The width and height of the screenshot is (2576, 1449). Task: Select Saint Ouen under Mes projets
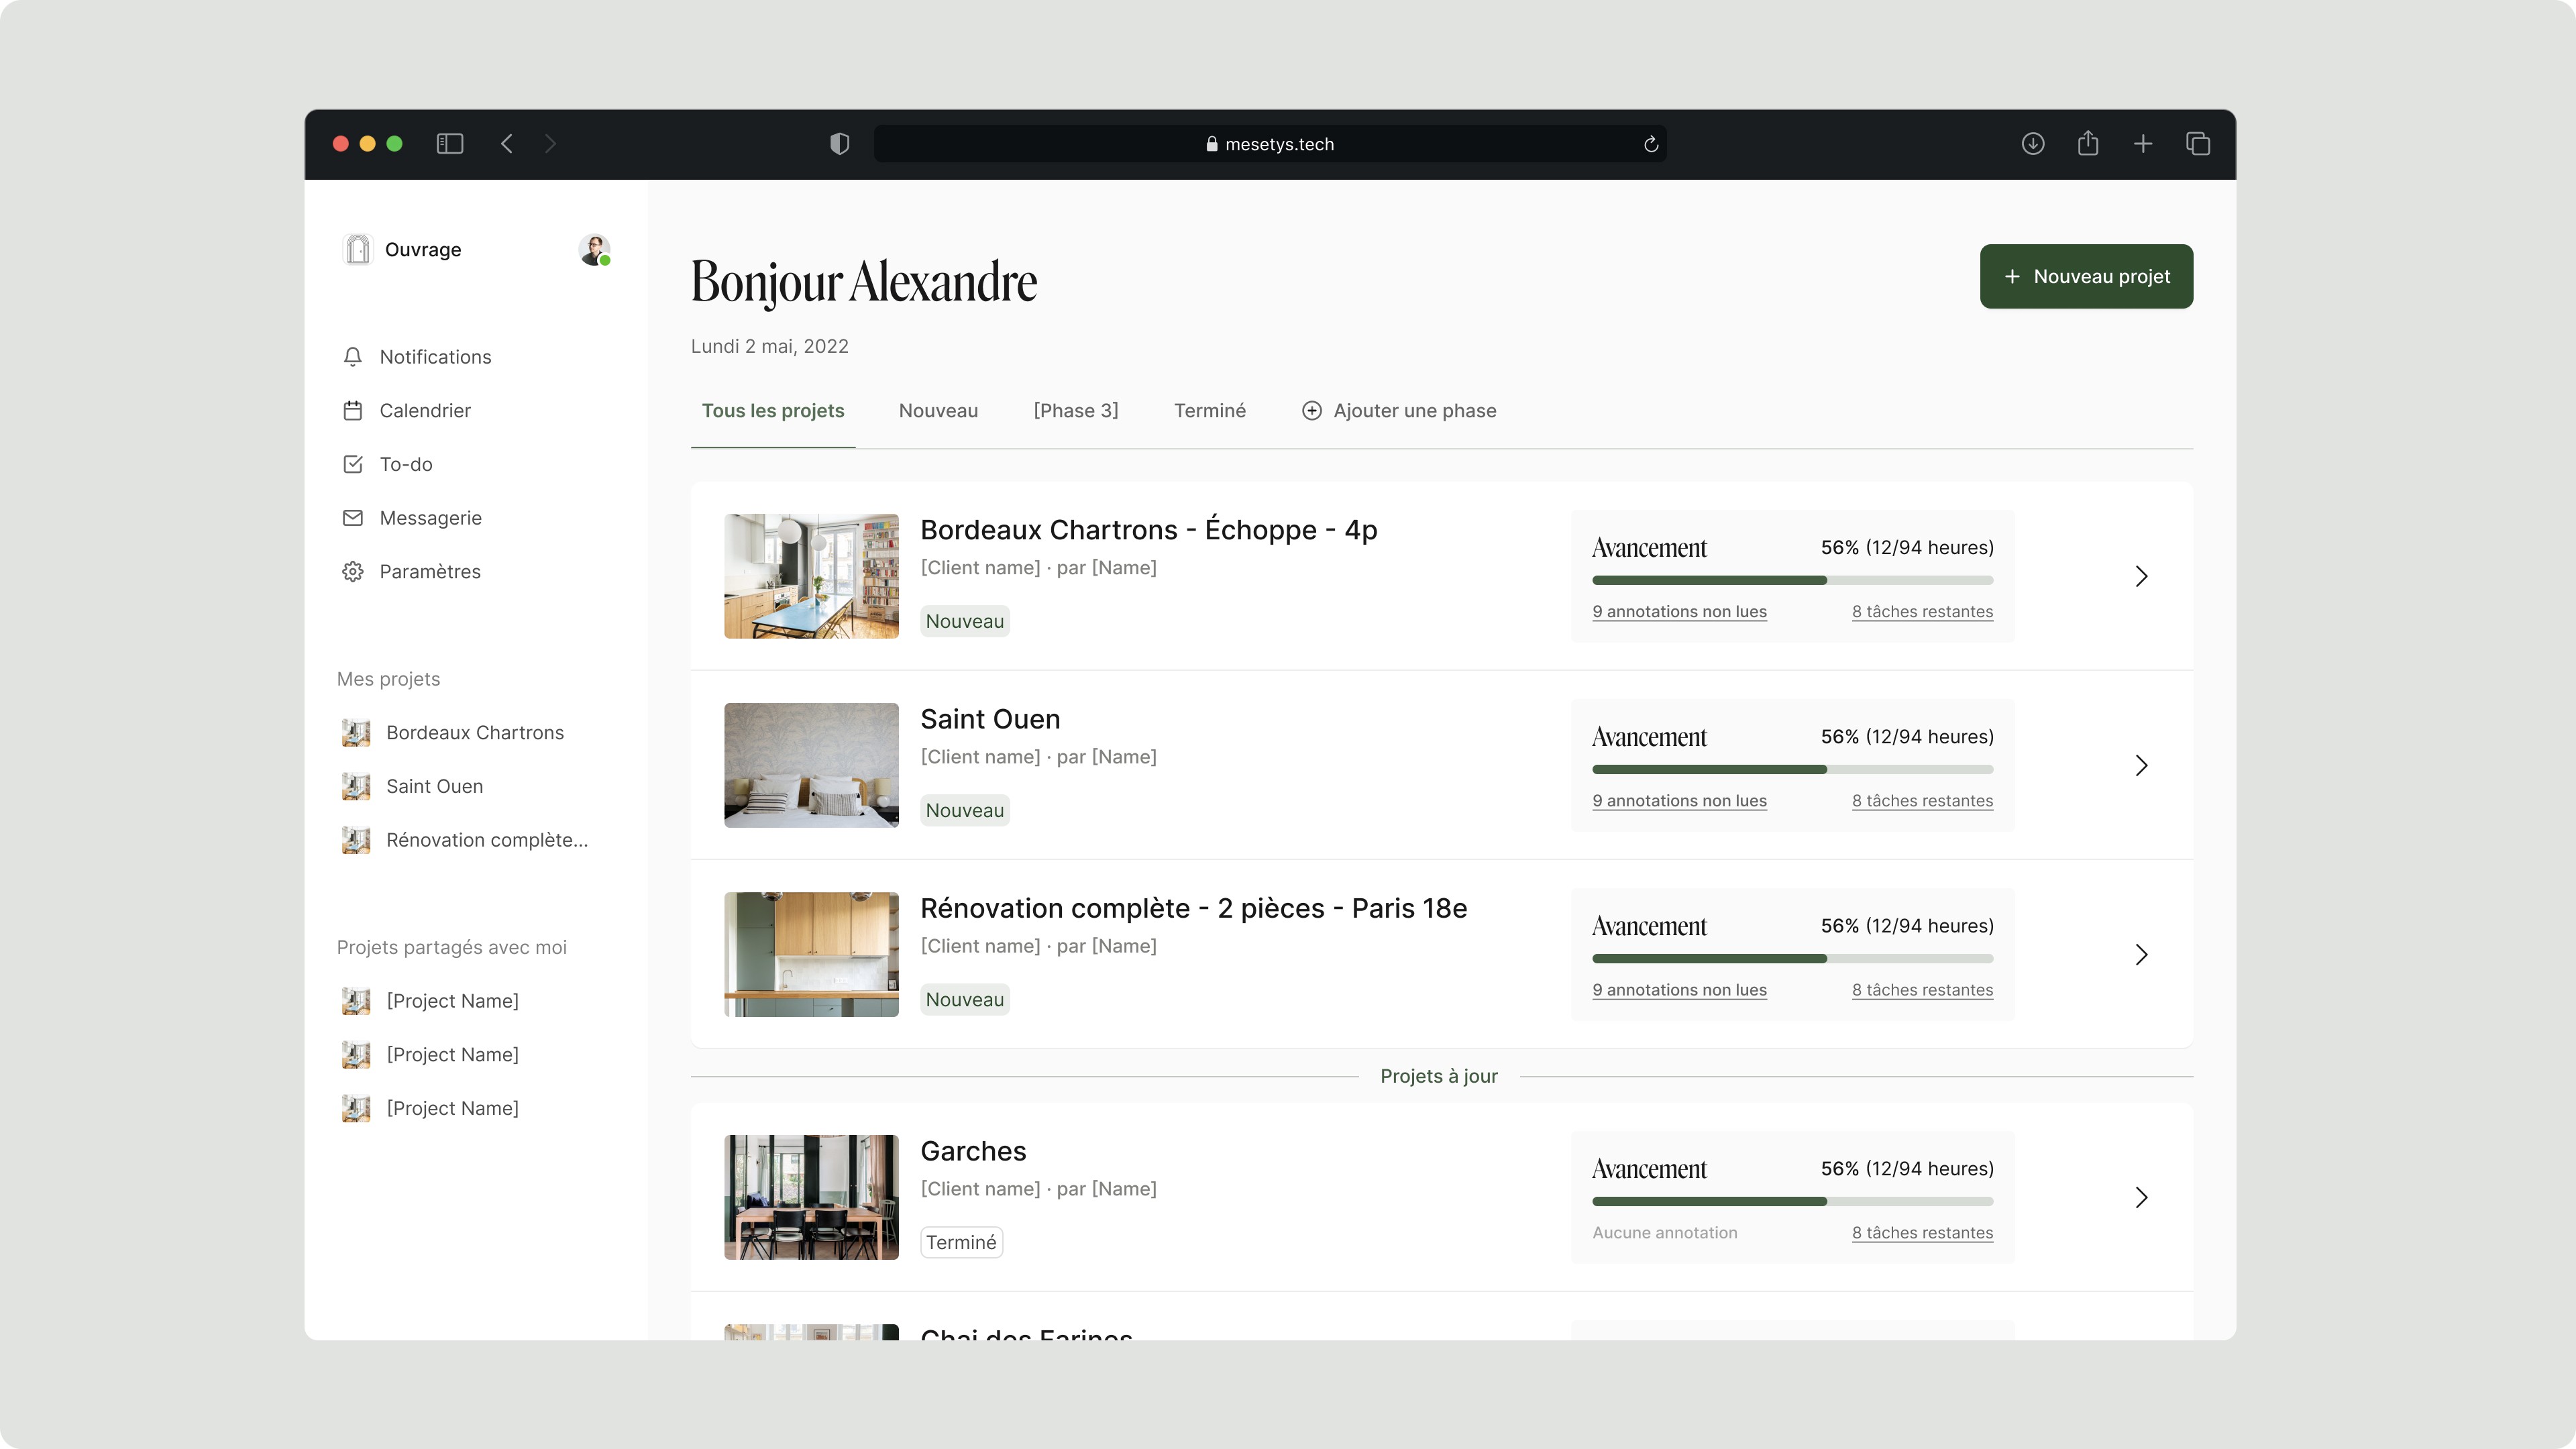click(435, 787)
